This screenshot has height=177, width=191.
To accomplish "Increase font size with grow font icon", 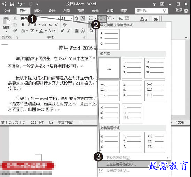I will pyautogui.click(x=62, y=31).
